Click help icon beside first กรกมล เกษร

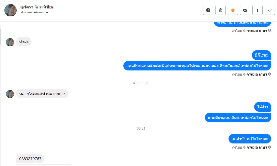pos(270,30)
